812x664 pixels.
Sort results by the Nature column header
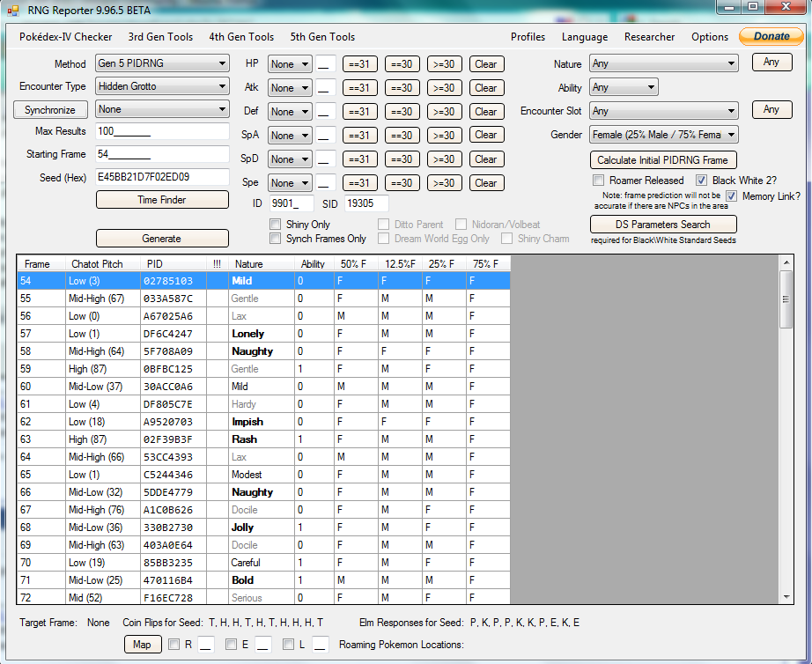pyautogui.click(x=262, y=264)
